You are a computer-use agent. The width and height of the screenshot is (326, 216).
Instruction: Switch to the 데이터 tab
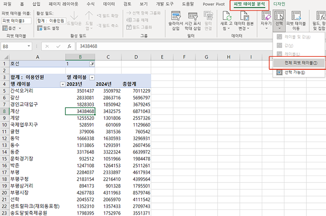click(x=109, y=4)
